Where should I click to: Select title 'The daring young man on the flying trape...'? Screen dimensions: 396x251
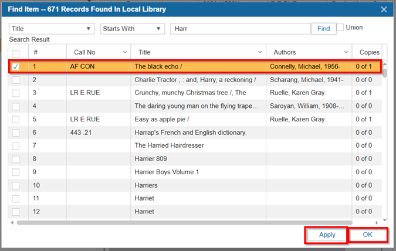(x=196, y=106)
